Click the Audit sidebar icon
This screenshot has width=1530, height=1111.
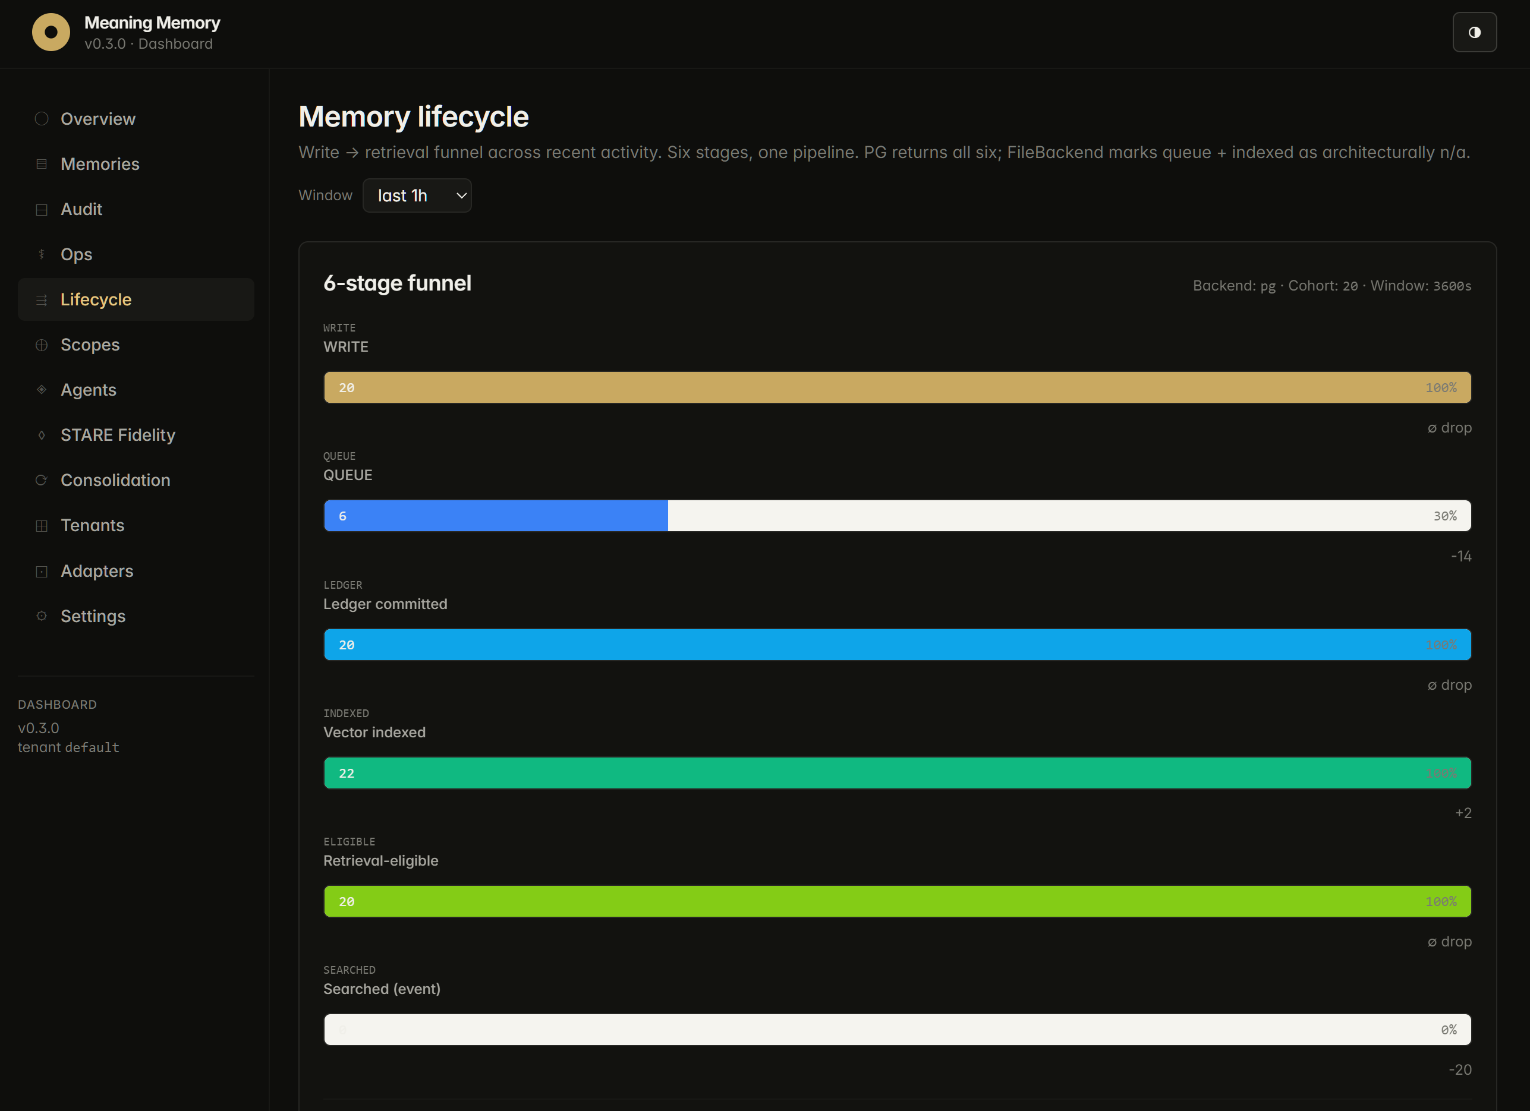pos(42,209)
